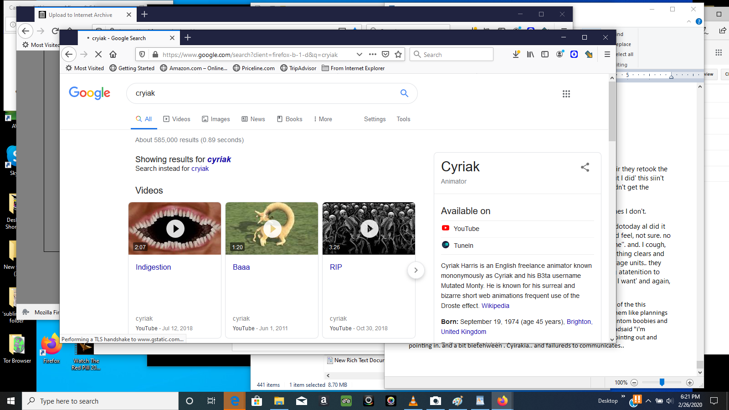Open Task View from the taskbar
This screenshot has width=729, height=410.
[211, 401]
